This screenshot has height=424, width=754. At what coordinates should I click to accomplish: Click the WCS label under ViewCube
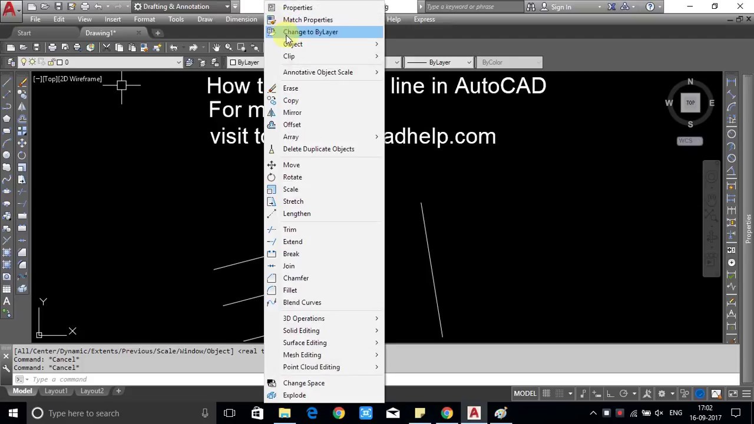pyautogui.click(x=690, y=141)
